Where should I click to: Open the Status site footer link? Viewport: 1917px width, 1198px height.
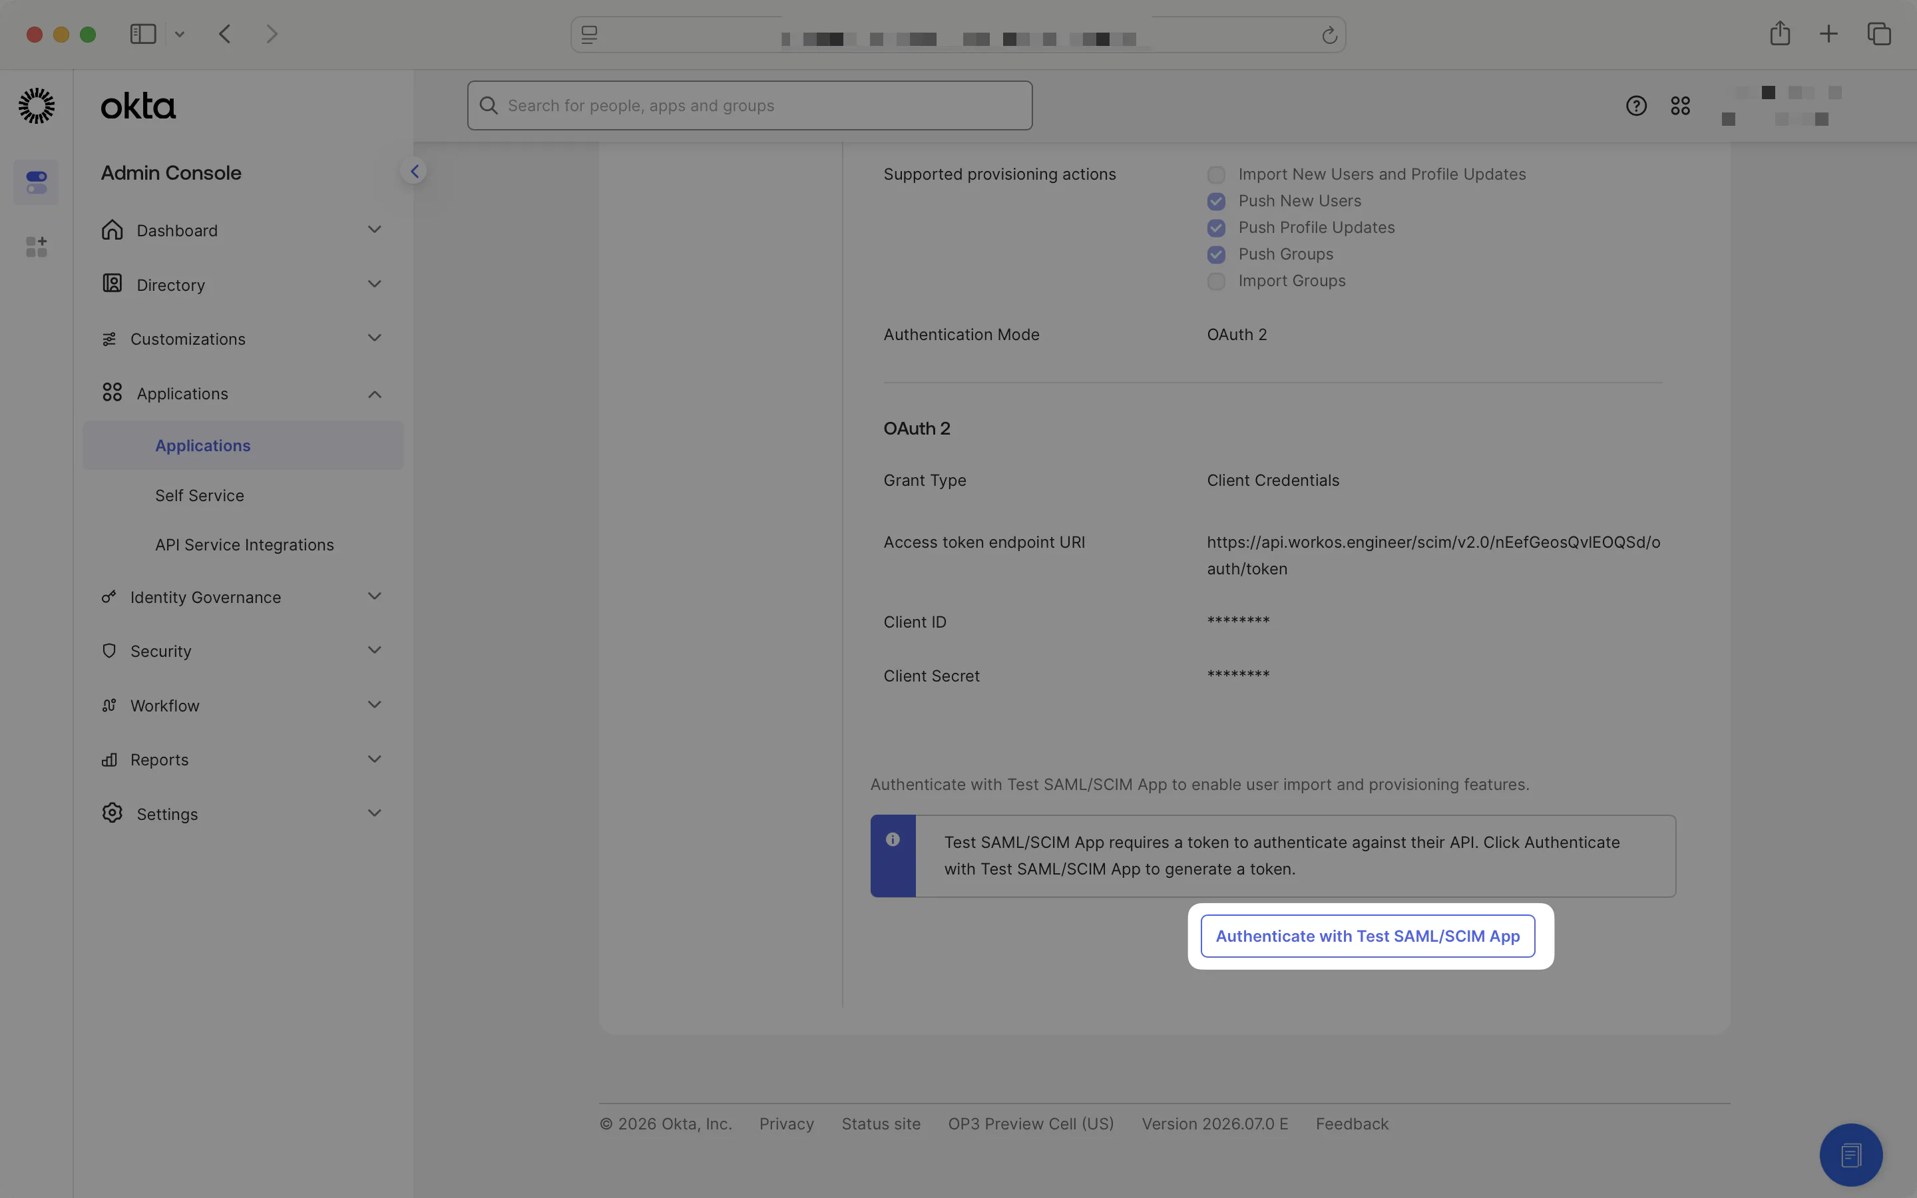pos(881,1123)
